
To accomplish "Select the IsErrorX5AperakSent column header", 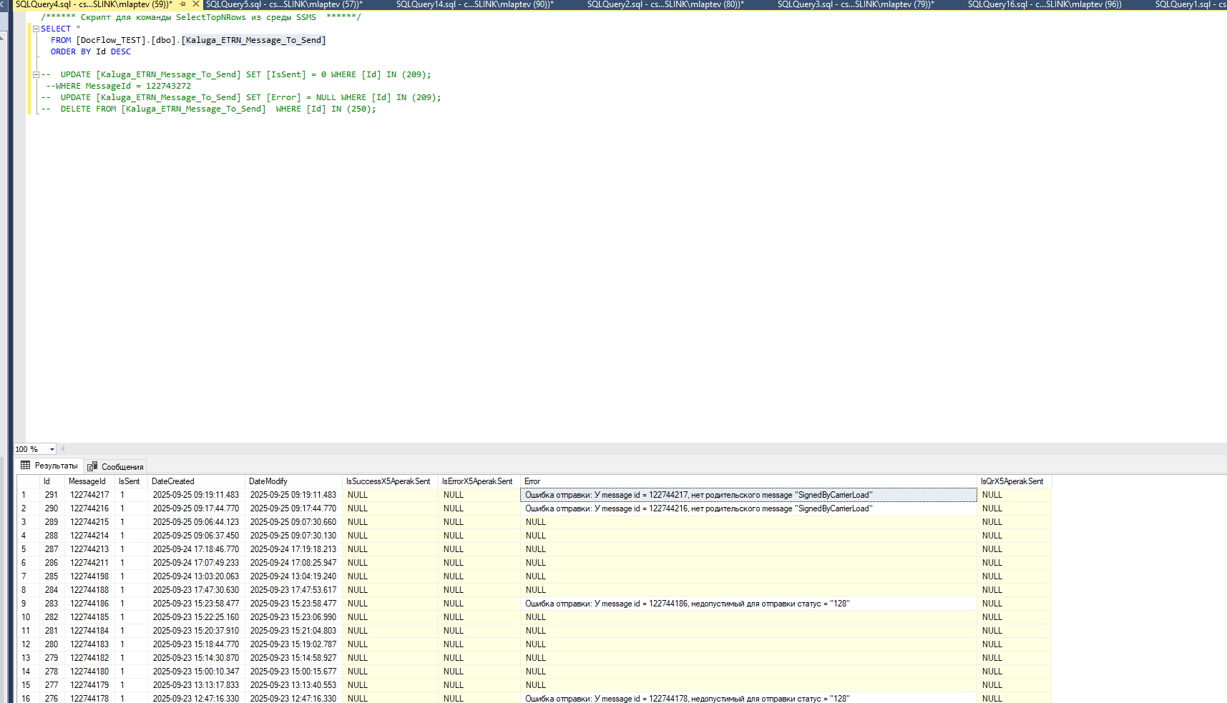I will click(479, 481).
